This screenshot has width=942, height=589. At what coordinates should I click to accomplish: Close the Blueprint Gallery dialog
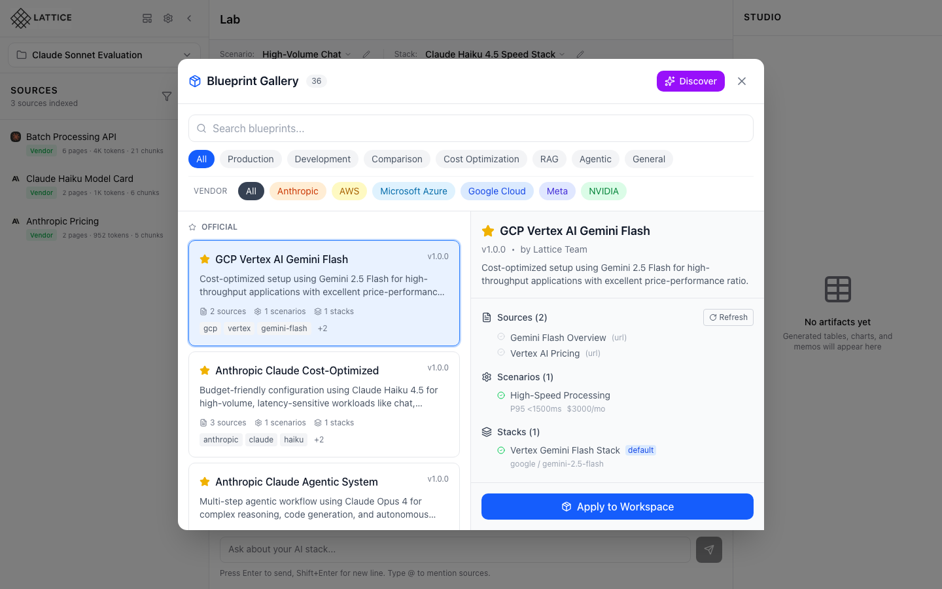tap(741, 81)
